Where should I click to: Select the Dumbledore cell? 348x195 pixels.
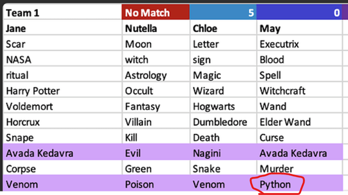(223, 121)
